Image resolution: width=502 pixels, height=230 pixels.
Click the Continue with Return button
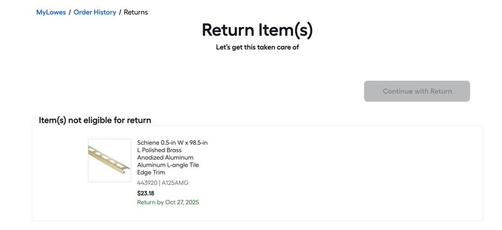[417, 91]
